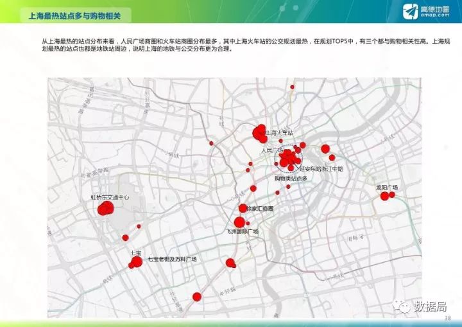
Task: Select the slide title 上海最热站点多与购物相关
Action: pyautogui.click(x=75, y=15)
